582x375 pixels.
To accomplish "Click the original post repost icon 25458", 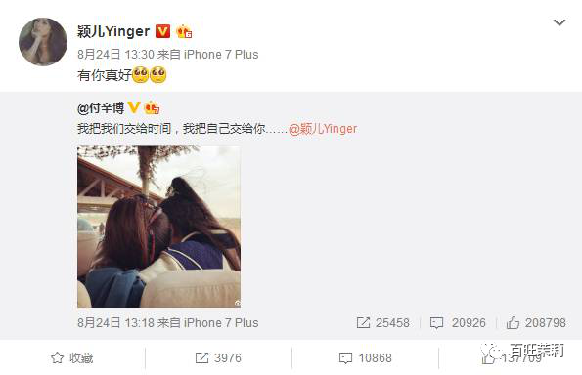I will pos(383,322).
